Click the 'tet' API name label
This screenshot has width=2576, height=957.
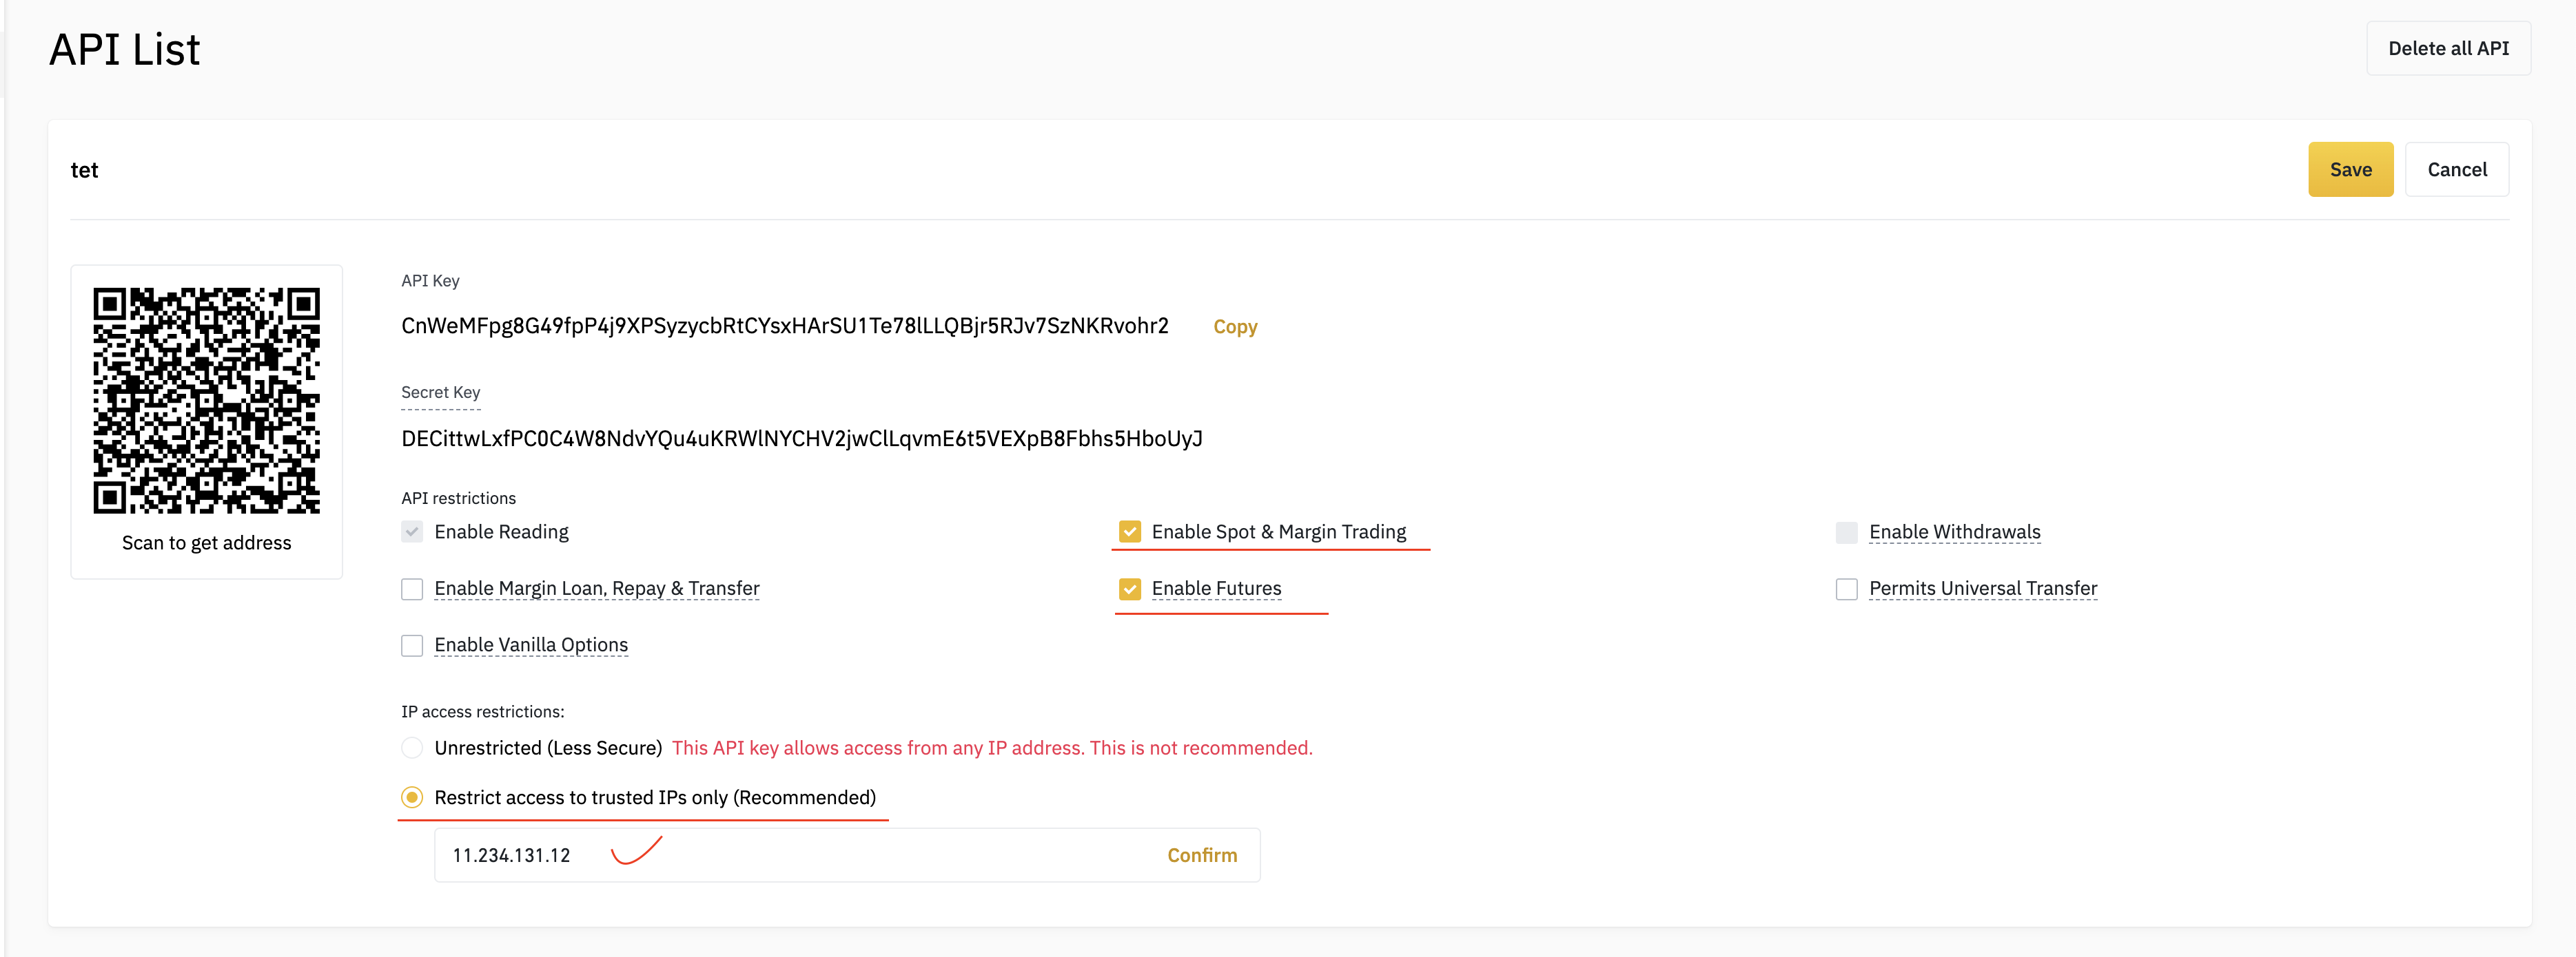click(84, 171)
